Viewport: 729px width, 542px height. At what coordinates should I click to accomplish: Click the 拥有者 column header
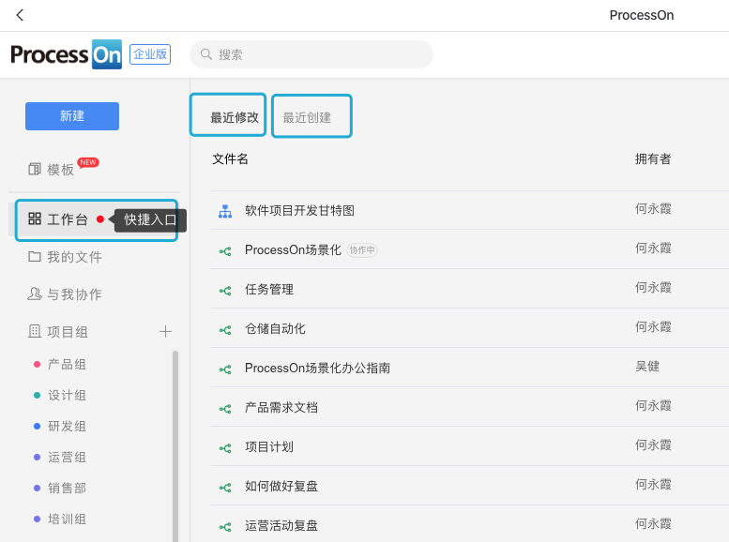[x=653, y=159]
